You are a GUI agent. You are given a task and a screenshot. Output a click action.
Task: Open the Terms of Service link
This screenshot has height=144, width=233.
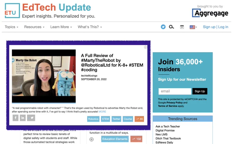tap(168, 106)
